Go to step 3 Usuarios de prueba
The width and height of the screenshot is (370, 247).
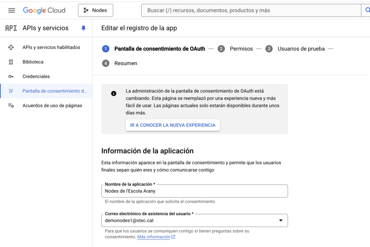301,49
